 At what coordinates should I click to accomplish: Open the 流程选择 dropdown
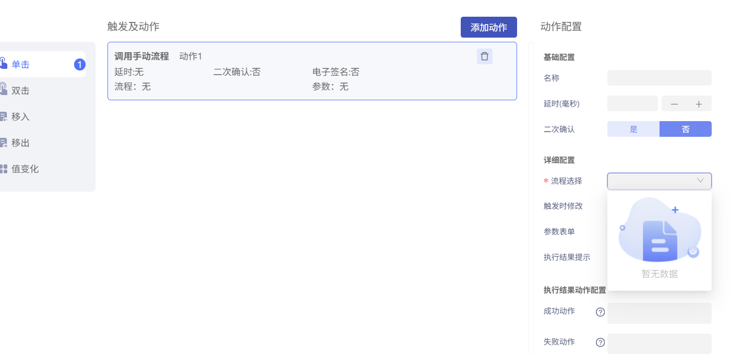click(x=659, y=181)
